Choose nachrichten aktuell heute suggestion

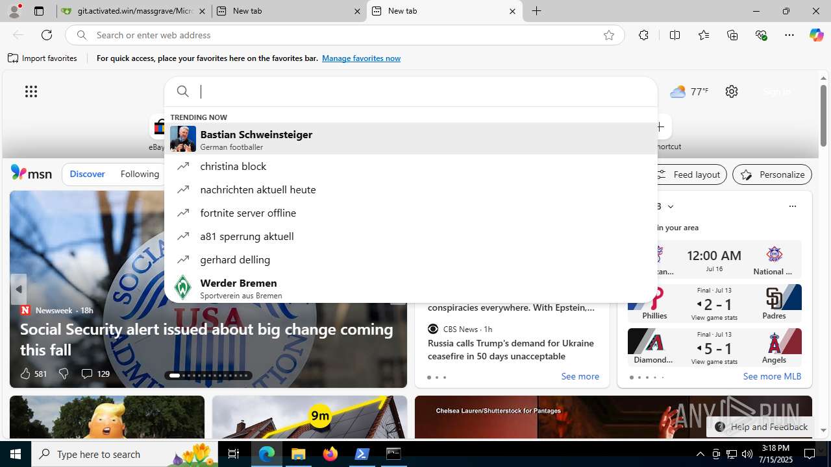tap(411, 189)
